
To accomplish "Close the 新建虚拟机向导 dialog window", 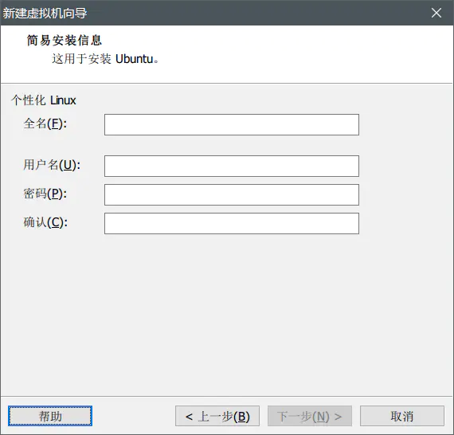I will point(436,13).
